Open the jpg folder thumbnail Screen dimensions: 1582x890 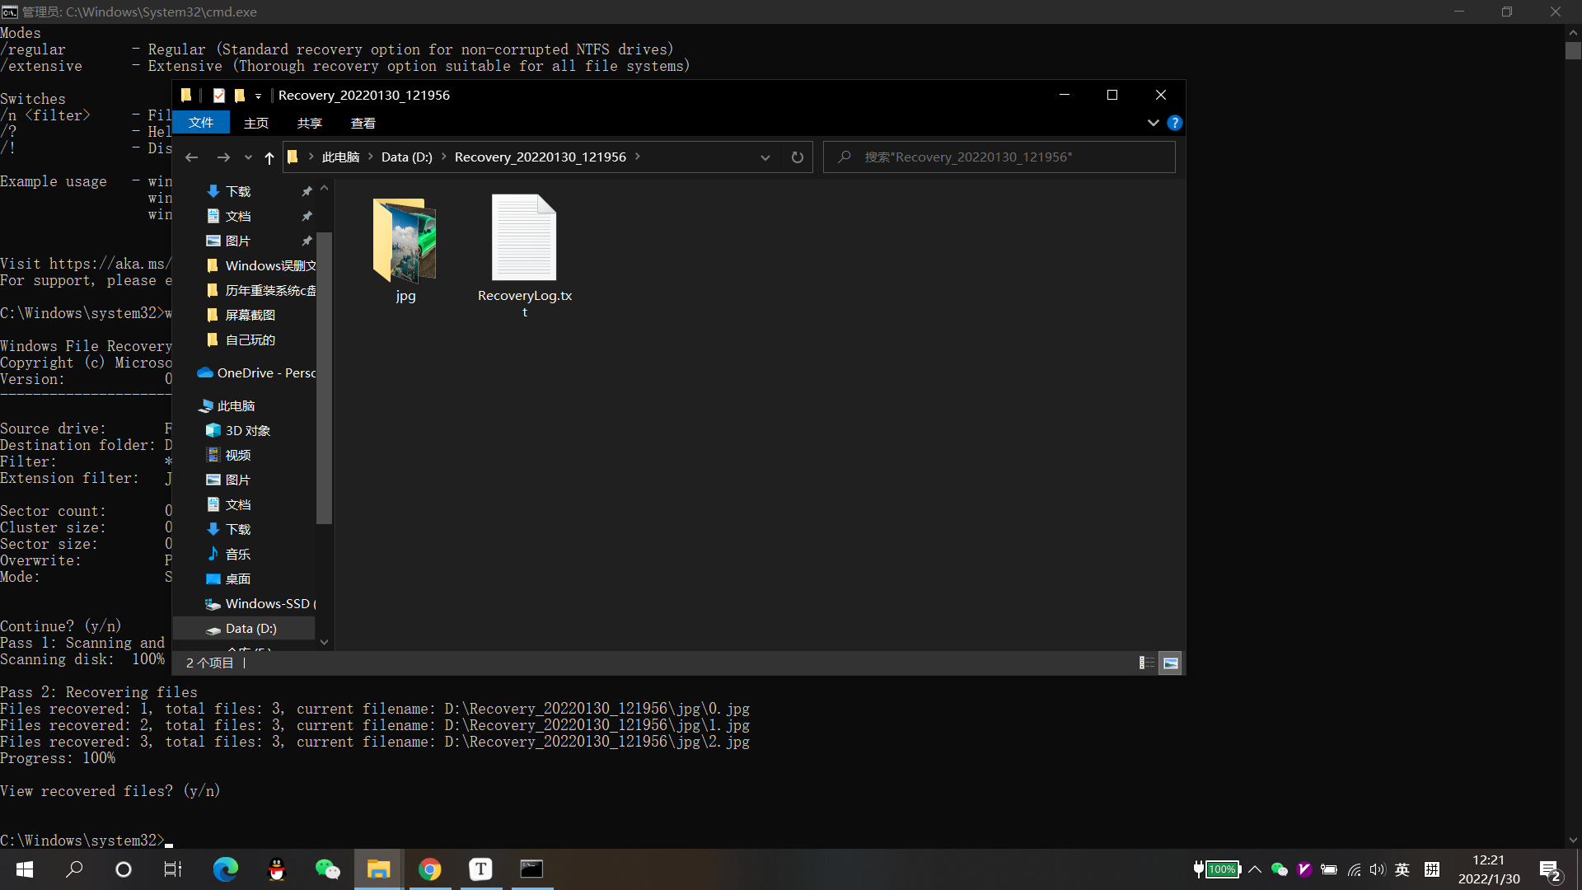click(x=405, y=241)
